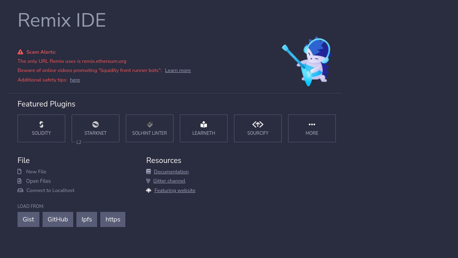Open the Documentation link
Viewport: 458px width, 258px height.
[171, 172]
